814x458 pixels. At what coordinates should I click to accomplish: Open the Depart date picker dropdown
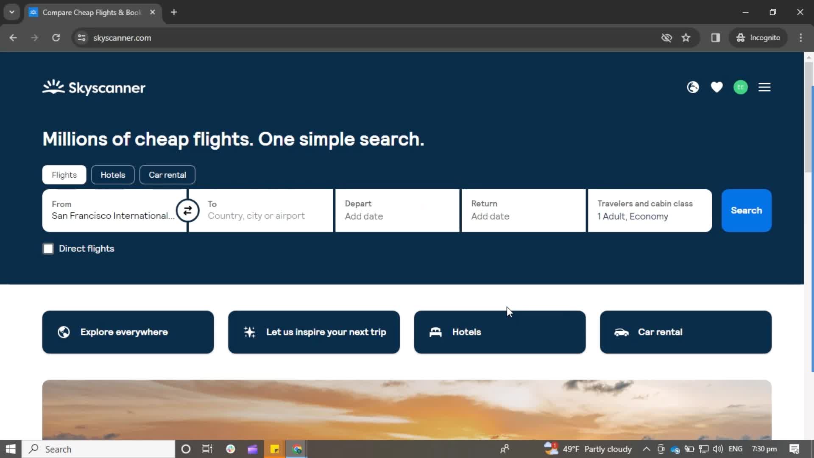pos(398,210)
